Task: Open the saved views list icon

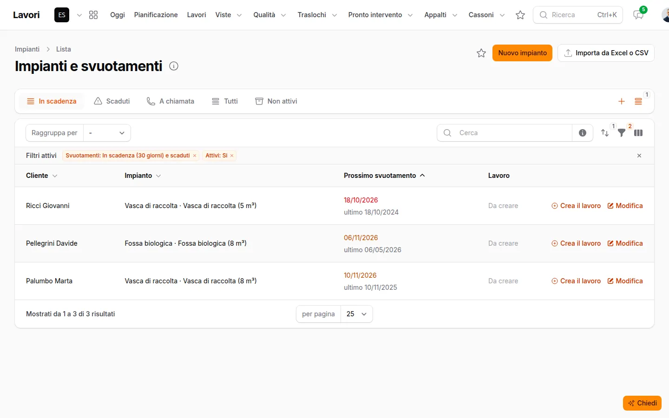Action: pyautogui.click(x=638, y=101)
